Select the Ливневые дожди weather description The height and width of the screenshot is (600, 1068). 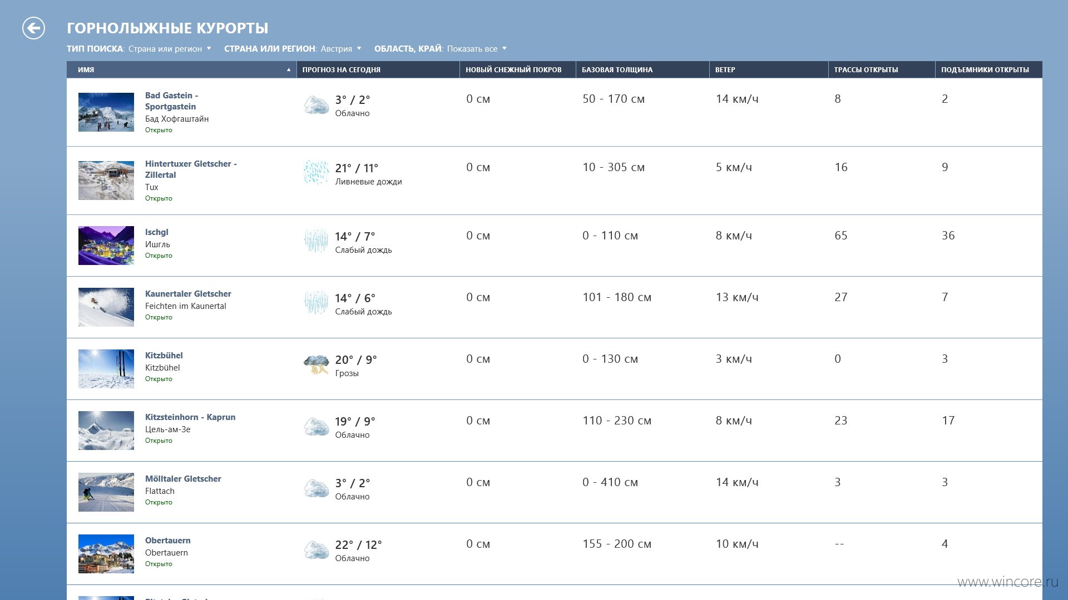point(368,182)
